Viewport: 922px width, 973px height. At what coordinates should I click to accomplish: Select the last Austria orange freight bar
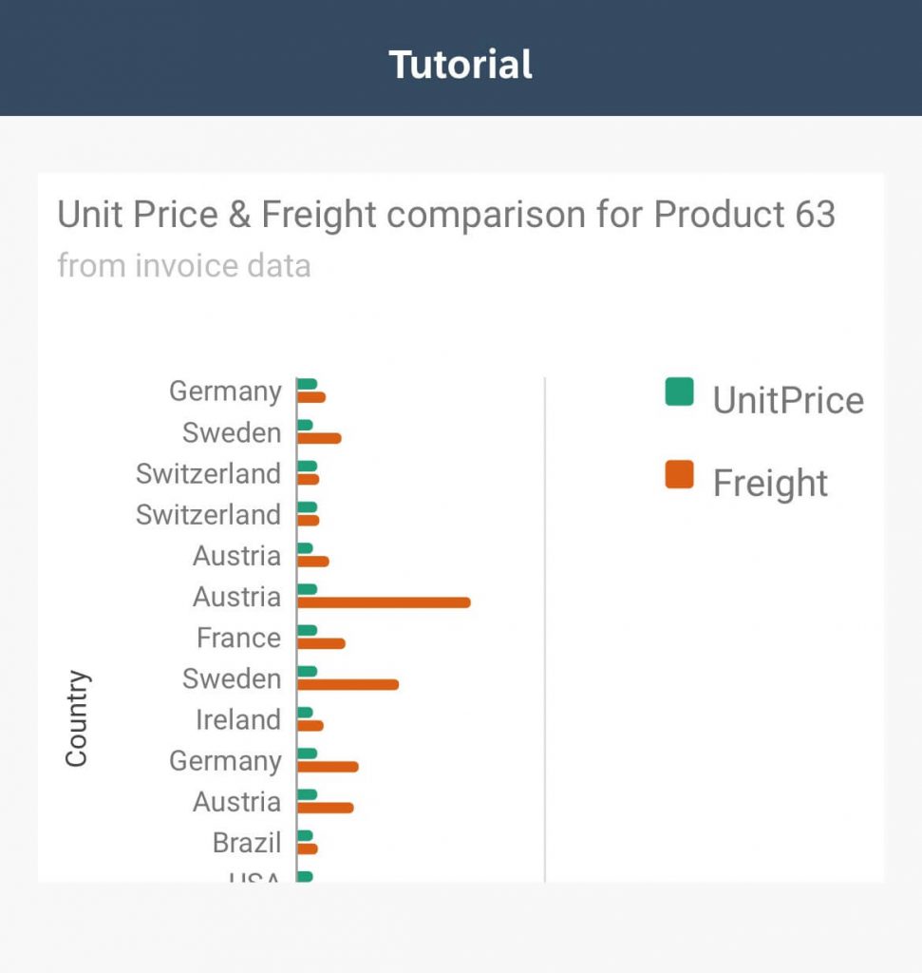[326, 808]
